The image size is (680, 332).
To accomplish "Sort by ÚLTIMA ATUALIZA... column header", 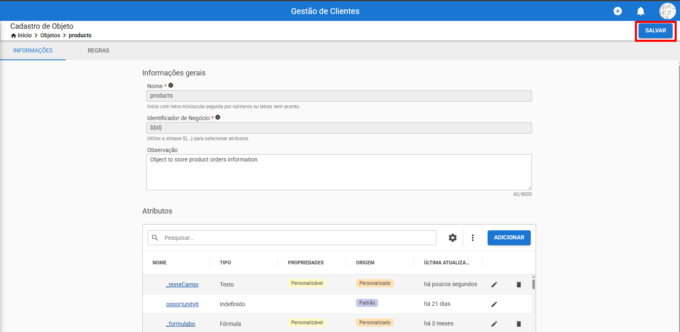I will click(447, 263).
